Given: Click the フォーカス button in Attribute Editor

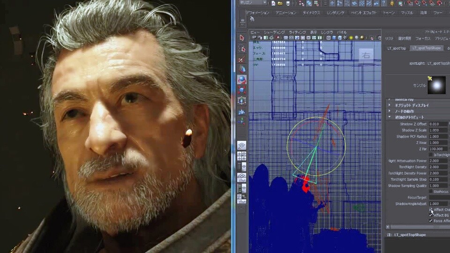Looking at the screenshot, I should click(x=422, y=38).
